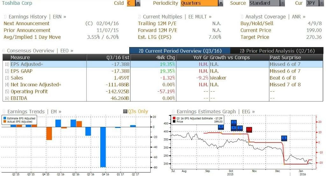Click the blue Q3 16 estimate bar

coord(88,131)
